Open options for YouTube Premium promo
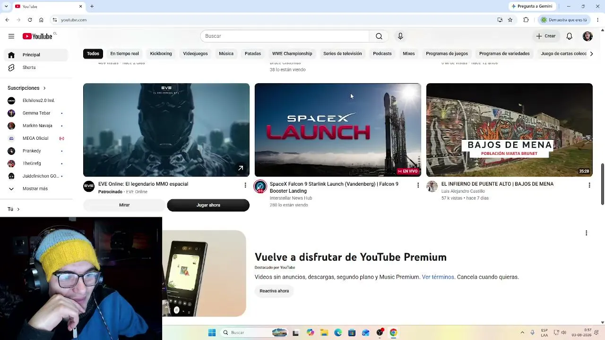This screenshot has width=605, height=340. coord(587,233)
